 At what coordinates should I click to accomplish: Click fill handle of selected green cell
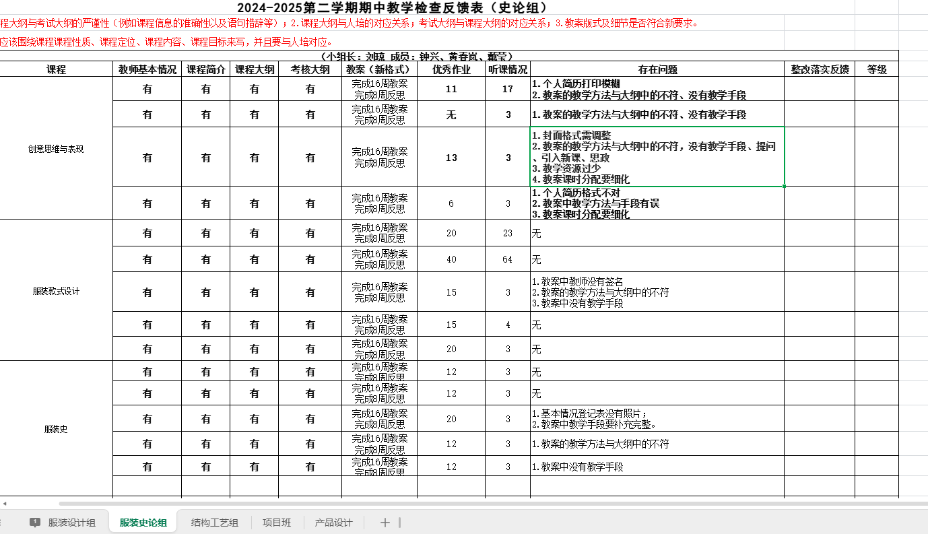tap(785, 186)
